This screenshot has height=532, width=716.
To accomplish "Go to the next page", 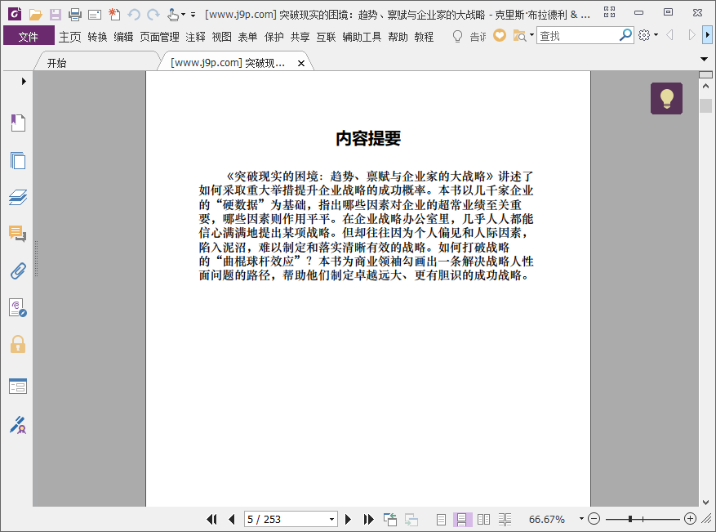I will 348,519.
